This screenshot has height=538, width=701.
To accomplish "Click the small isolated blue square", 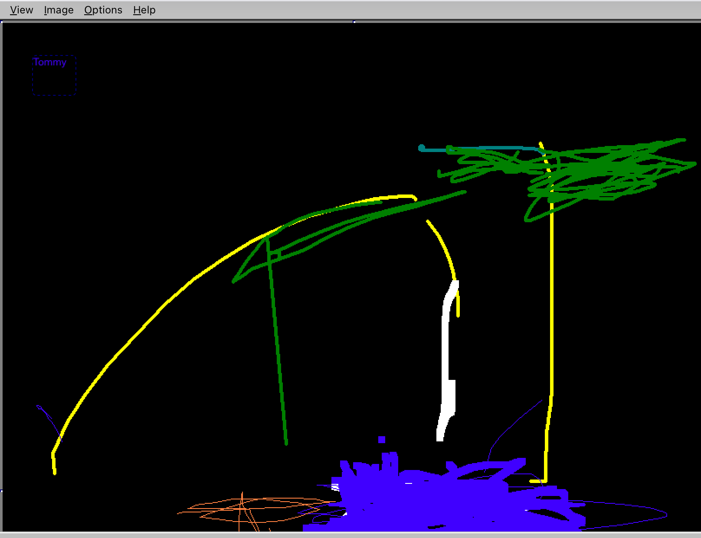I will coord(381,440).
